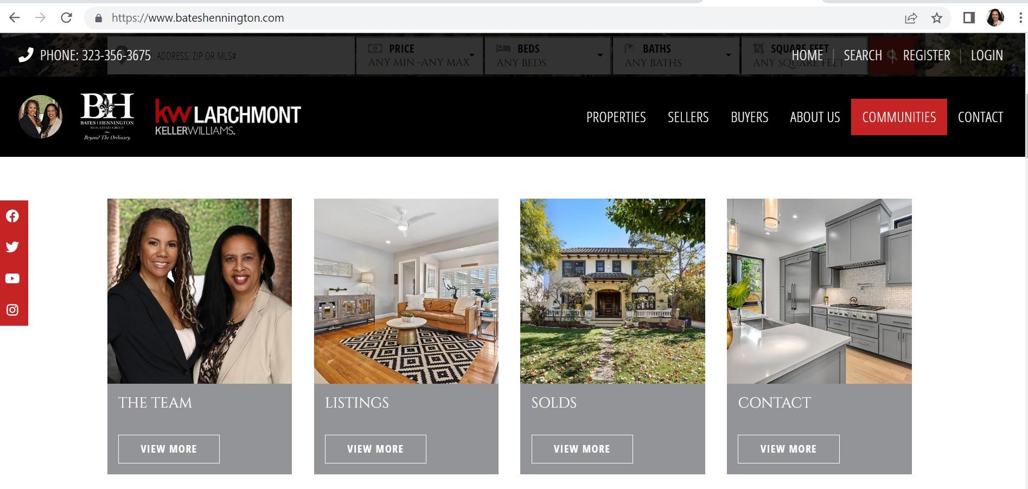1028x489 pixels.
Task: Click the Solds house thumbnail
Action: click(612, 291)
